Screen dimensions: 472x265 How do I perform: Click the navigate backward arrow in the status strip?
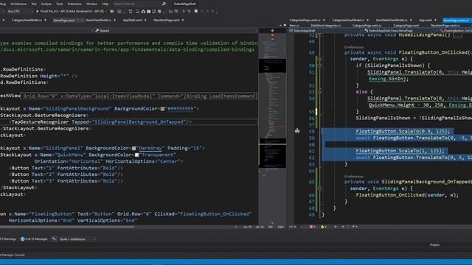[x=336, y=227]
